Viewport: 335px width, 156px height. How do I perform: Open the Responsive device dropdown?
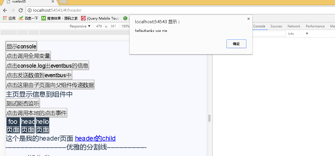click(x=80, y=26)
